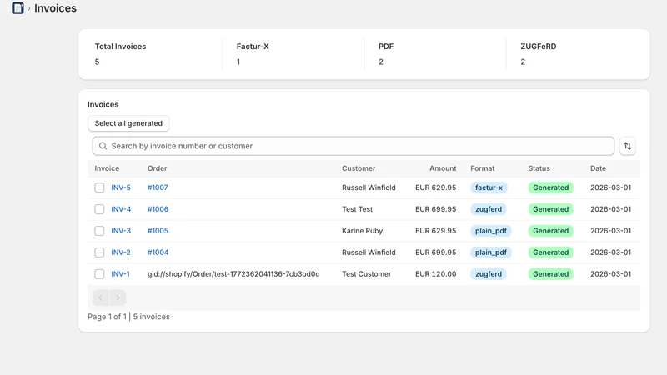The image size is (667, 375).
Task: Click the section heading Invoices in card
Action: point(103,105)
